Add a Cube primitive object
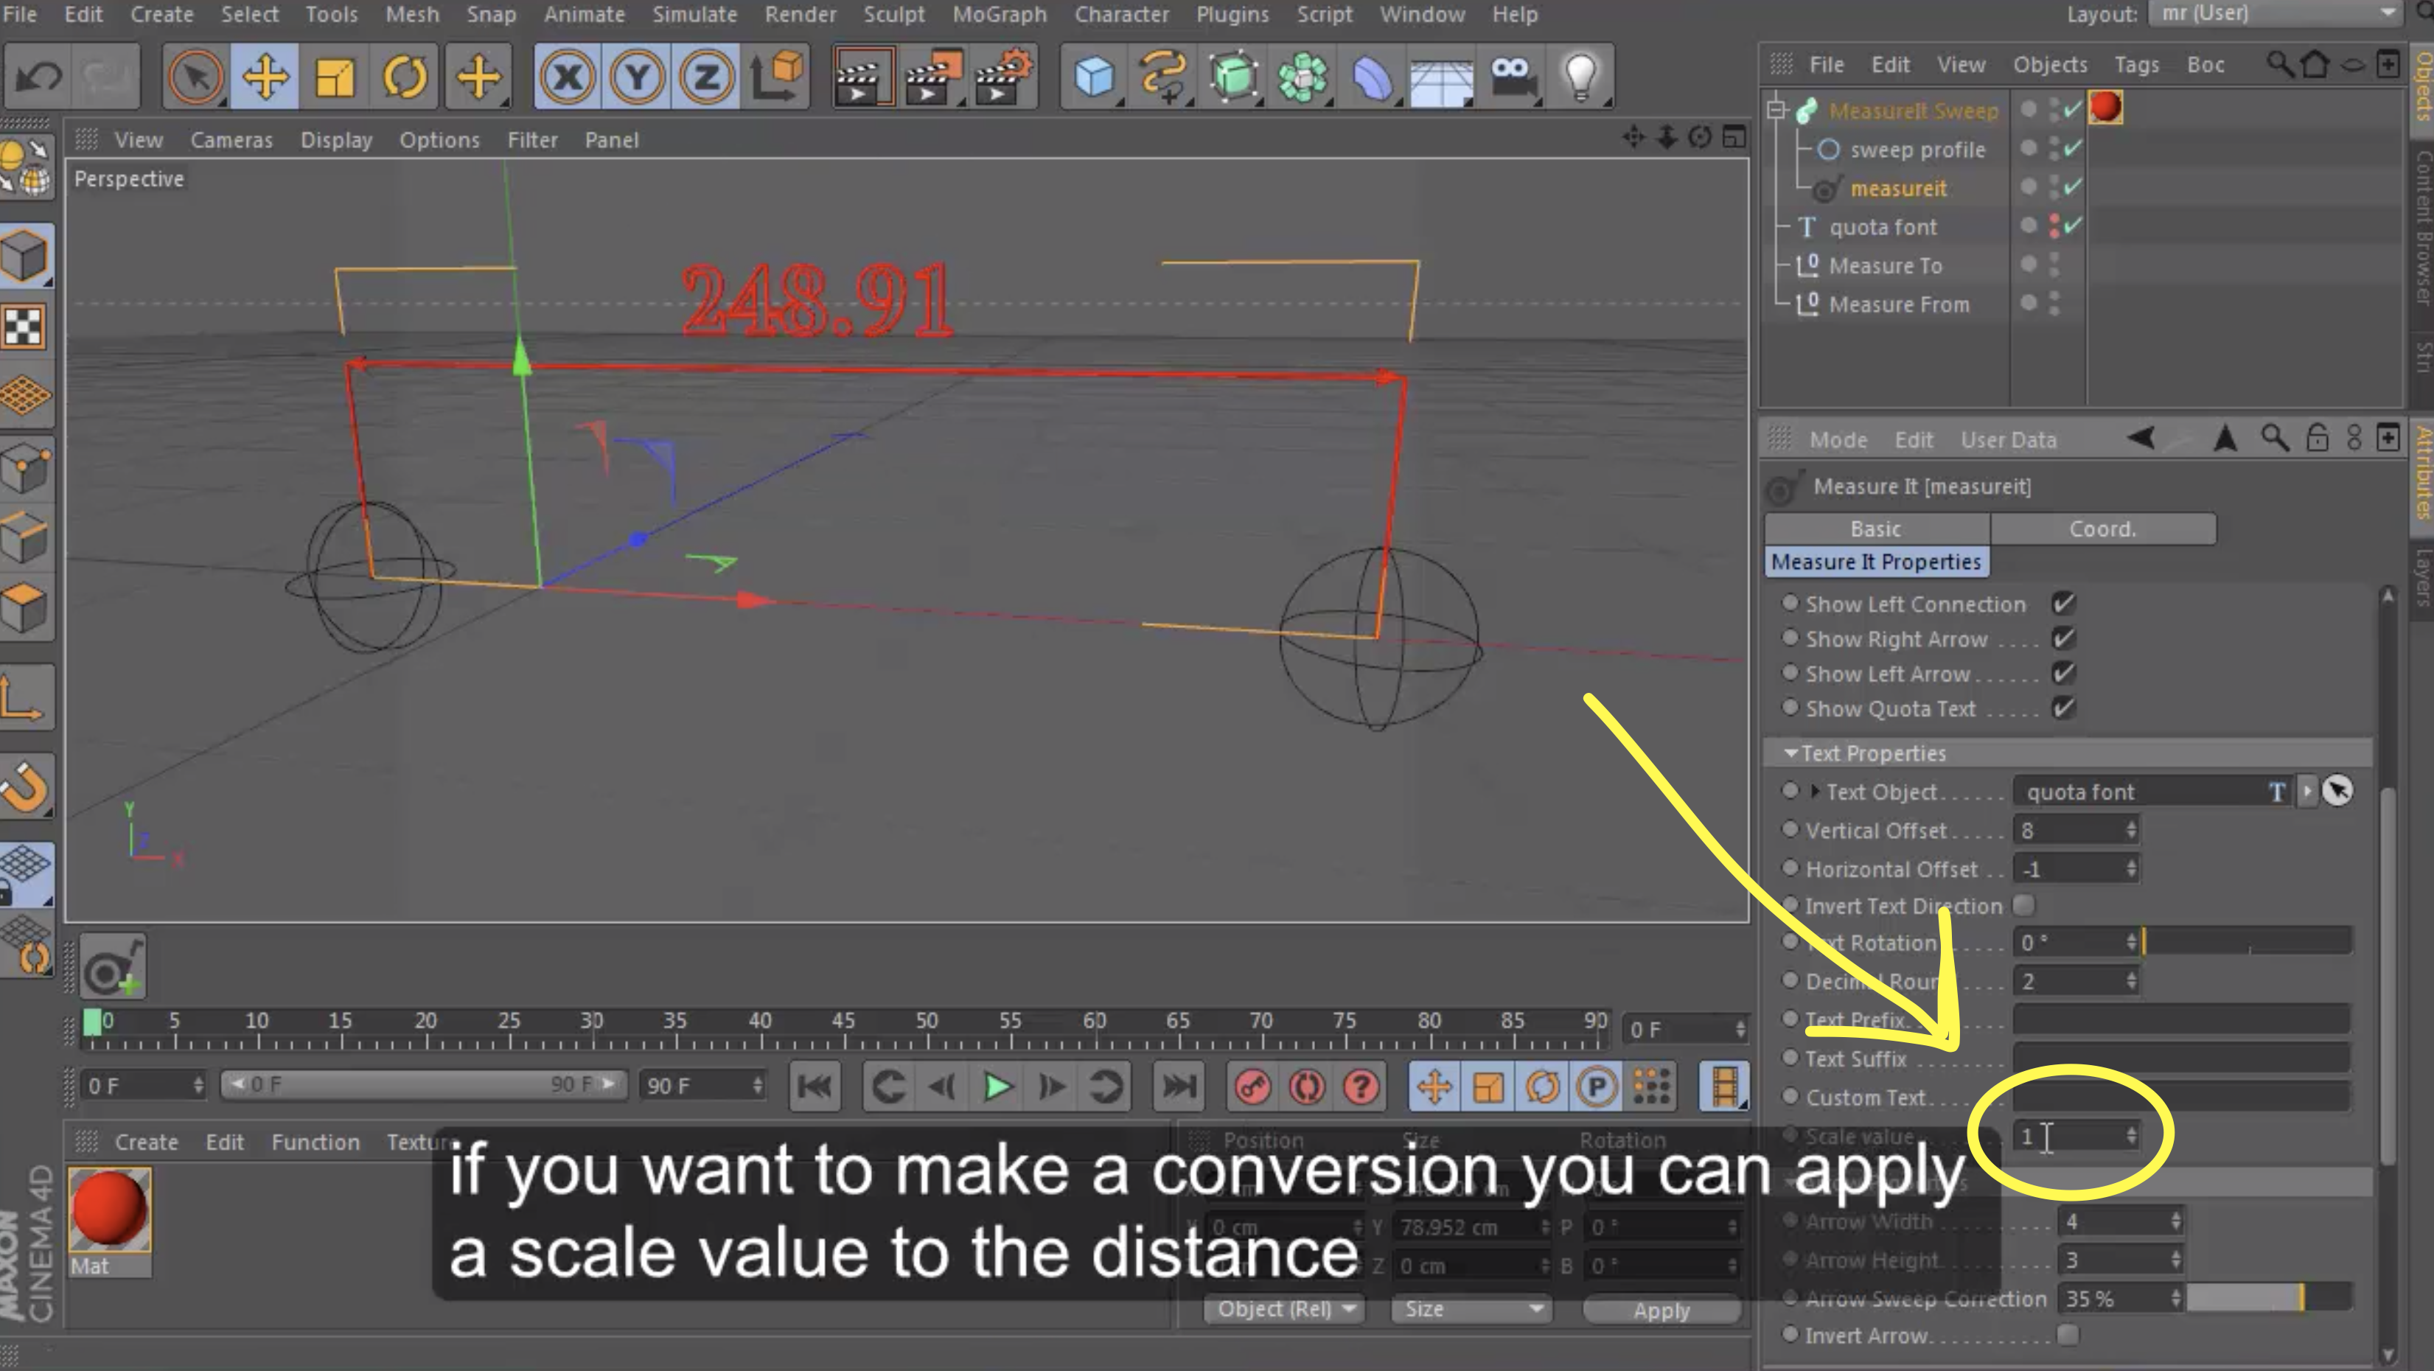Screen dimensions: 2434x1371 (x=1094, y=77)
